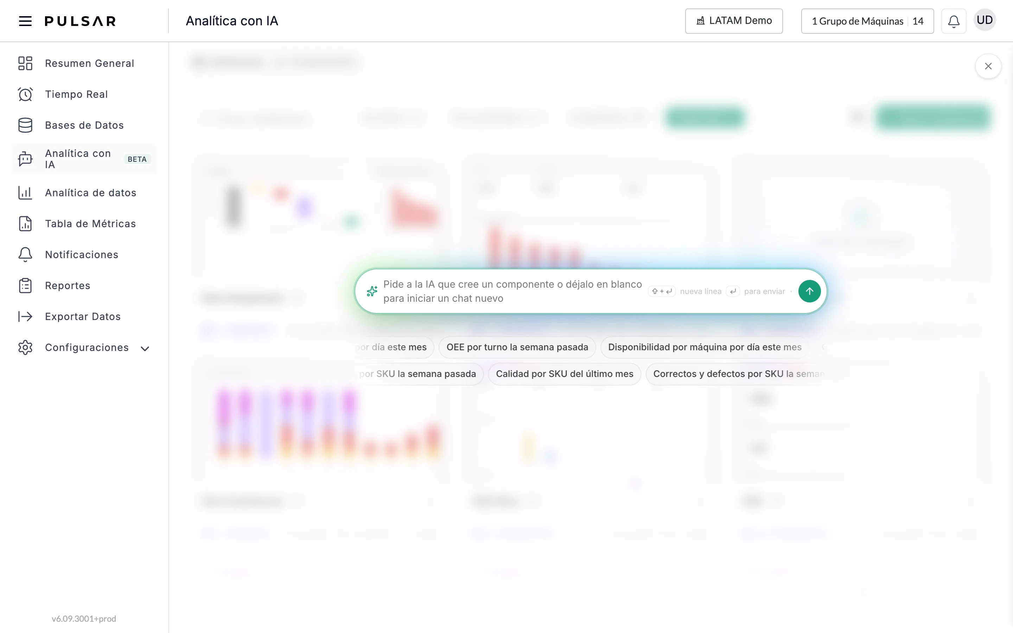This screenshot has width=1013, height=633.
Task: Close the AI prompt overlay
Action: coord(988,66)
